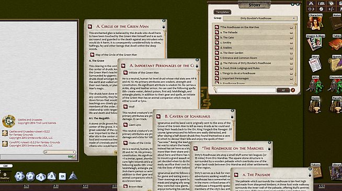
Task: Toggle sharing for 'd. Stables' row
Action: point(291,48)
